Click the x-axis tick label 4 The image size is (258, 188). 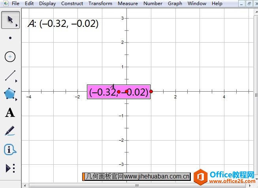224,97
